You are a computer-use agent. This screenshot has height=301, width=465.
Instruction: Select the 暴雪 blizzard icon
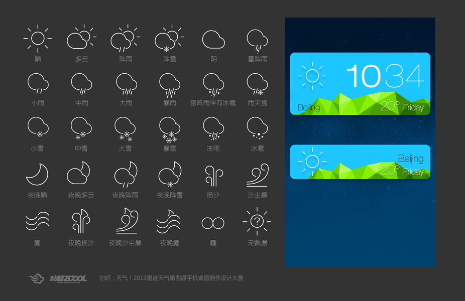(x=170, y=130)
